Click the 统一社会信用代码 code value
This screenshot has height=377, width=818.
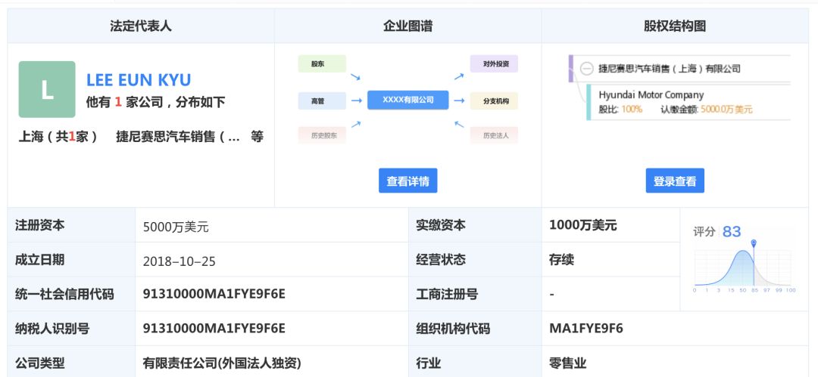coord(214,294)
